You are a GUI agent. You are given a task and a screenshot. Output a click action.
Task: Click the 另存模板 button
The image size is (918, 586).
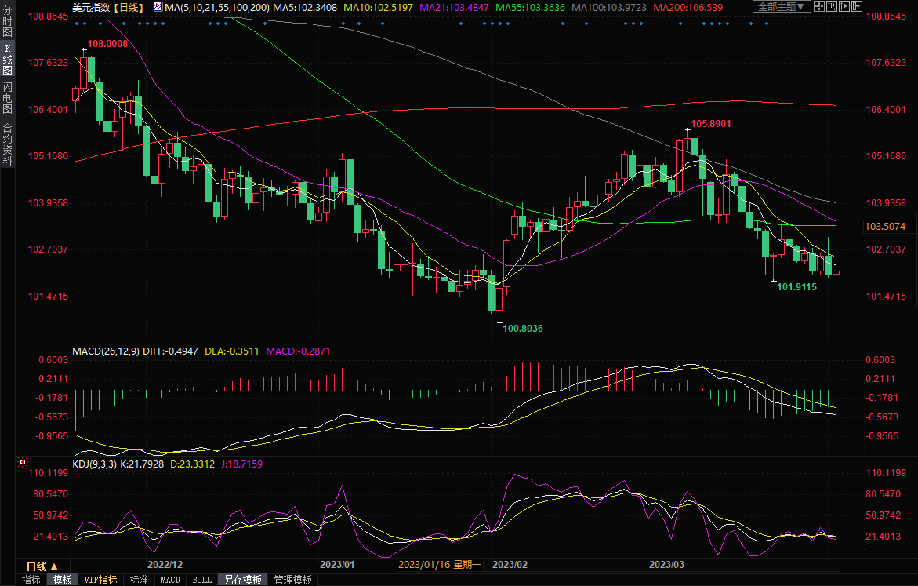pos(243,580)
